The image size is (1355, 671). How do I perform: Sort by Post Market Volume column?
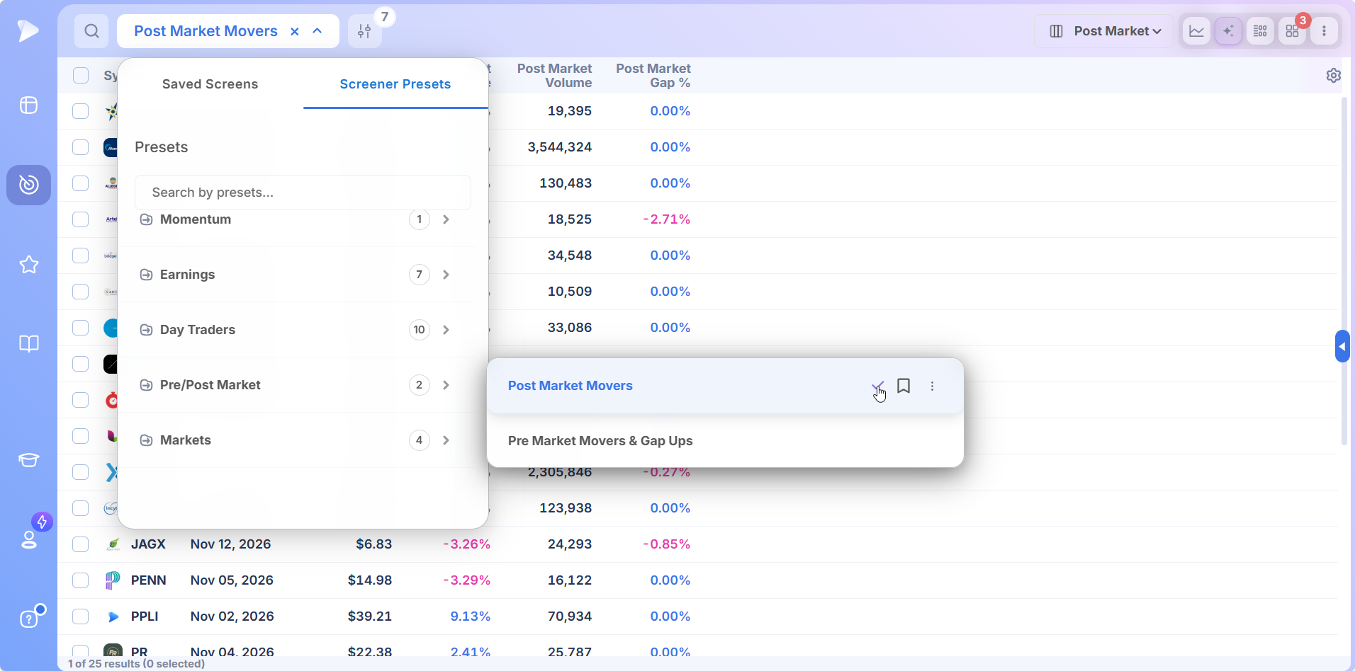554,76
